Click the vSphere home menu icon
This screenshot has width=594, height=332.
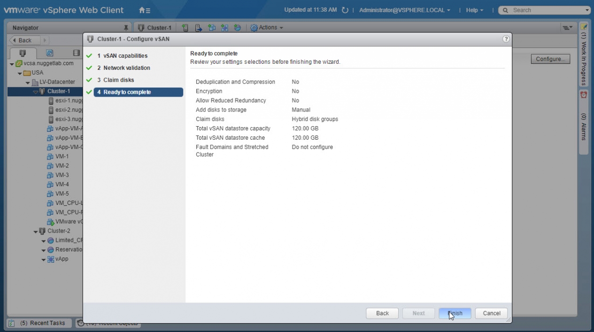pos(145,10)
